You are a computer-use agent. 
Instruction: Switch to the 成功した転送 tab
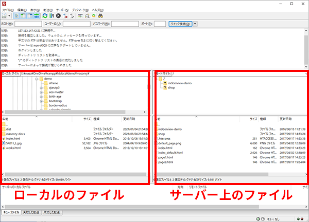51,212
